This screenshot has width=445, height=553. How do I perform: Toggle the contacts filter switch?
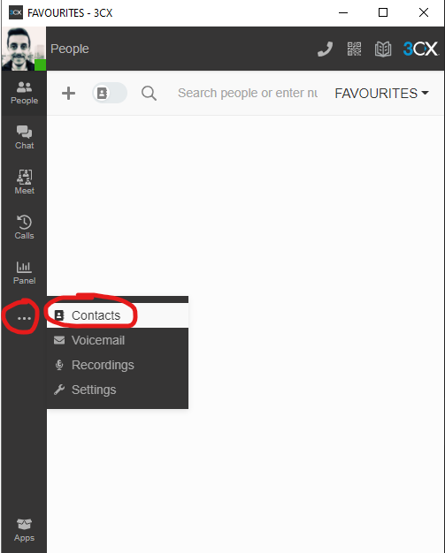(110, 93)
